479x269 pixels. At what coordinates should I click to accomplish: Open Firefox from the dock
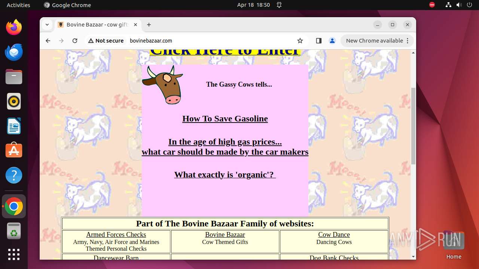pos(14,27)
